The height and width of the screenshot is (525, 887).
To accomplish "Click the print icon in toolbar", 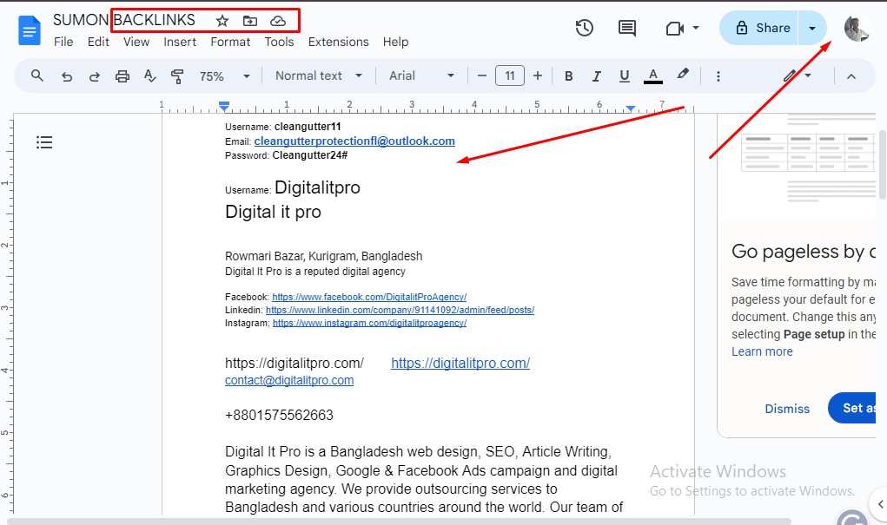I will coord(122,76).
